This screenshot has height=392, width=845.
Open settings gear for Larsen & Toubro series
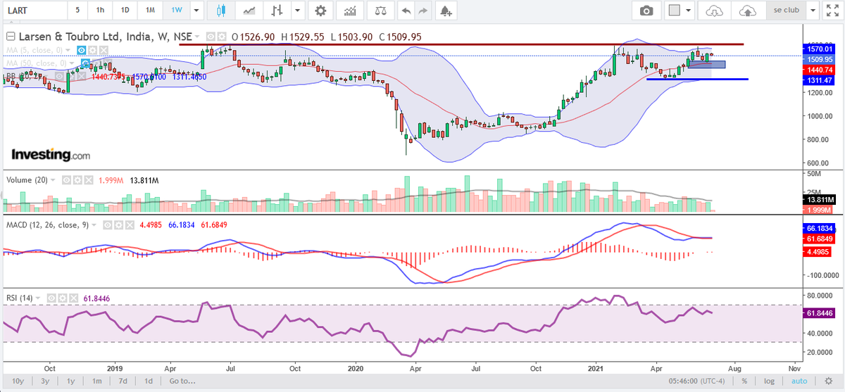(x=221, y=37)
